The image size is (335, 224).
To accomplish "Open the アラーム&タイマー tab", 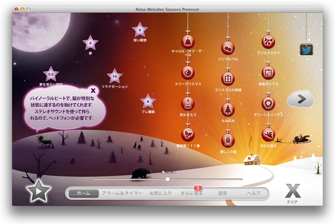I will (x=122, y=193).
